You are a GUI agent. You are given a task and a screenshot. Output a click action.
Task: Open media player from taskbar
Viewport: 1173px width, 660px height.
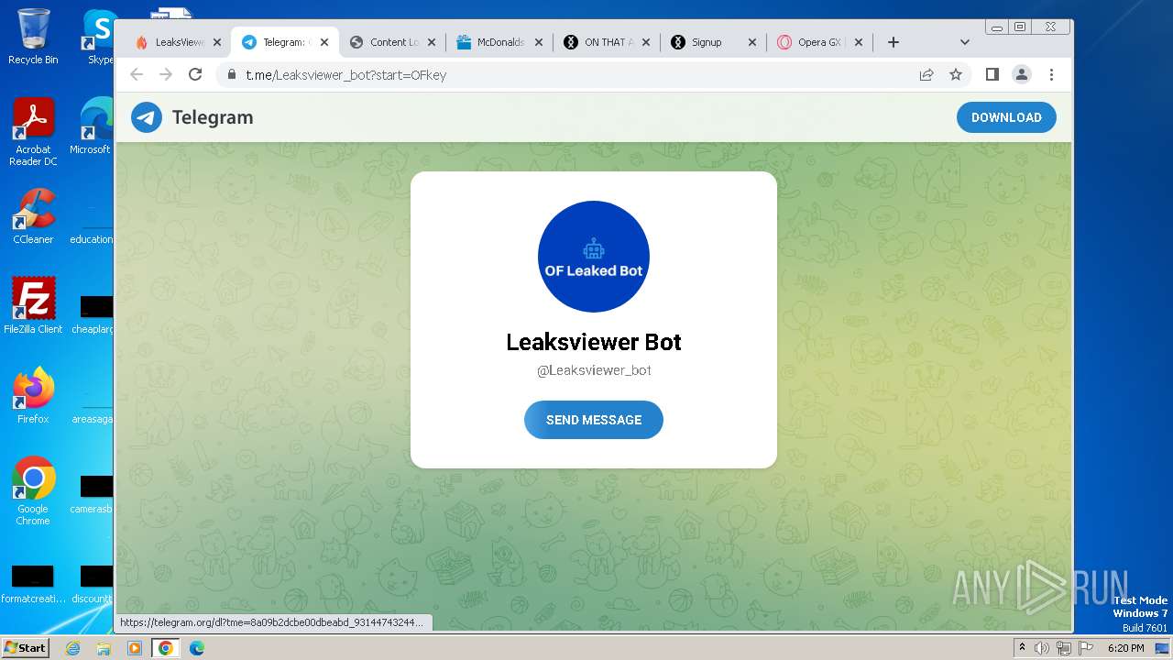point(135,648)
